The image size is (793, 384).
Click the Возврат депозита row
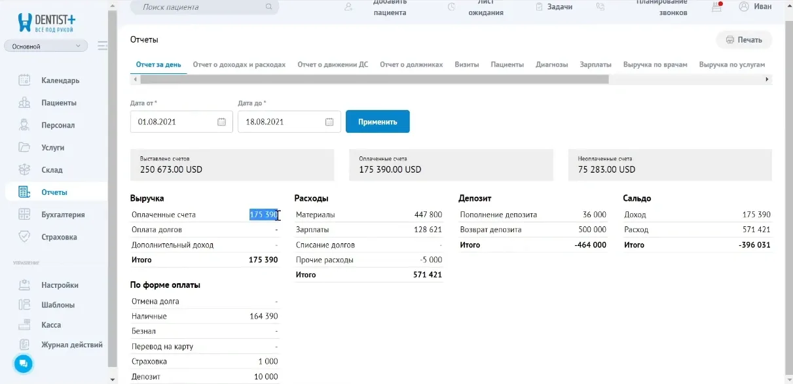(x=532, y=230)
